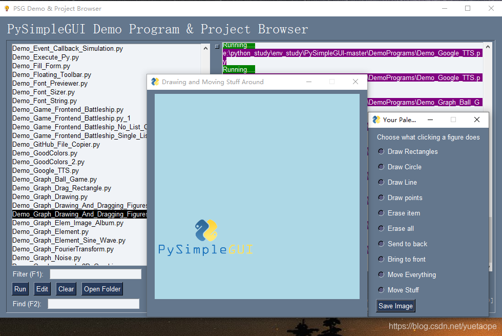Click the Python icon in Your Palette title bar

pyautogui.click(x=376, y=120)
